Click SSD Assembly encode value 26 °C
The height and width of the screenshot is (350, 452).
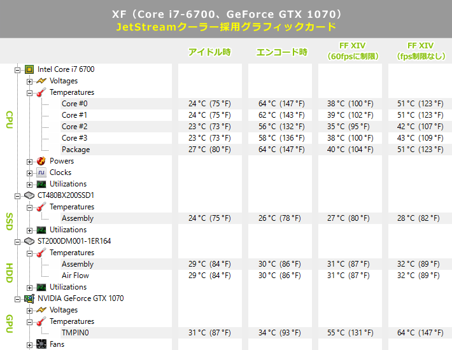pos(279,218)
